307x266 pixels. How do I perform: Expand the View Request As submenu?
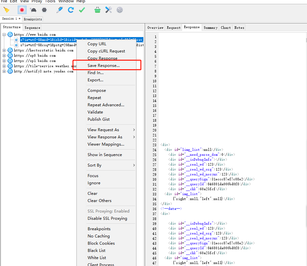coord(106,130)
